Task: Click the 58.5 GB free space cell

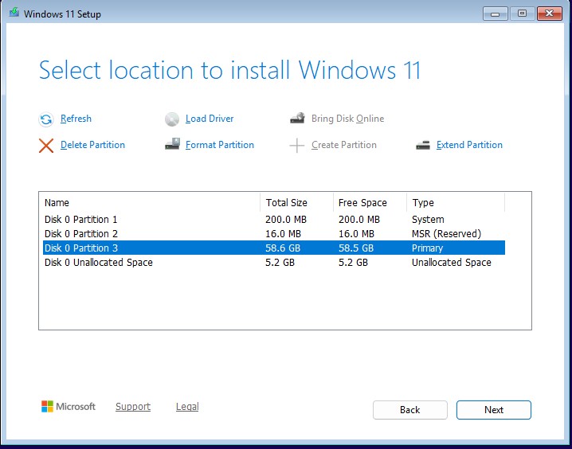Action: pos(356,248)
